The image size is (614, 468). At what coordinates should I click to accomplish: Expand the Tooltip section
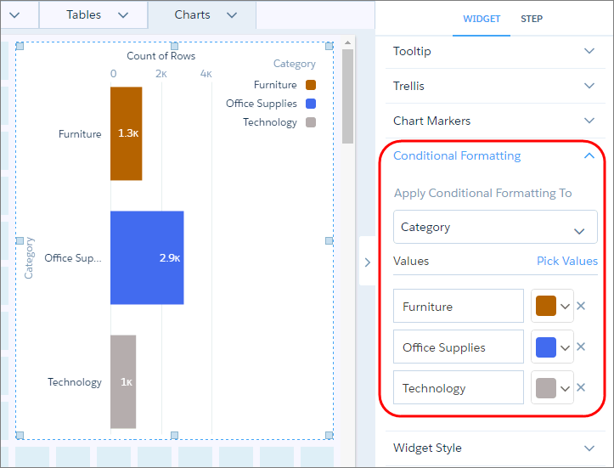tap(589, 52)
